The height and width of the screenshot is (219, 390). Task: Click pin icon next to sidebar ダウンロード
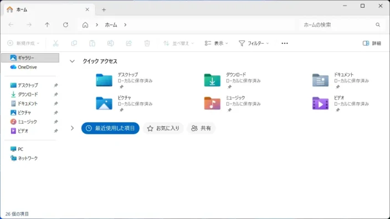point(56,95)
